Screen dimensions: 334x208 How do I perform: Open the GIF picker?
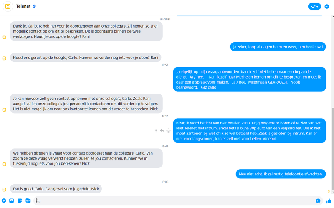[28, 201]
